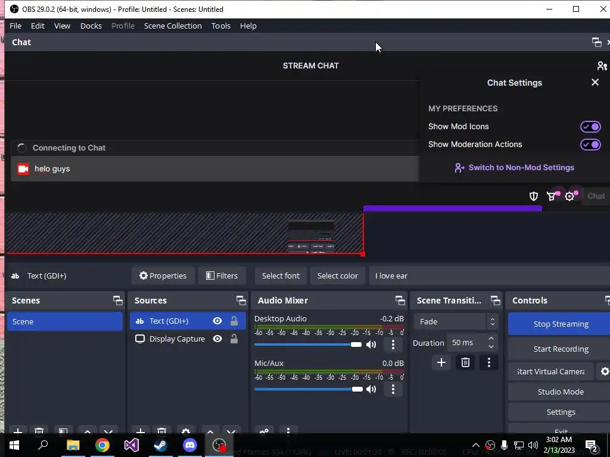Screen dimensions: 610x457
Task: Select the Scene item in Scenes
Action: tap(65, 321)
